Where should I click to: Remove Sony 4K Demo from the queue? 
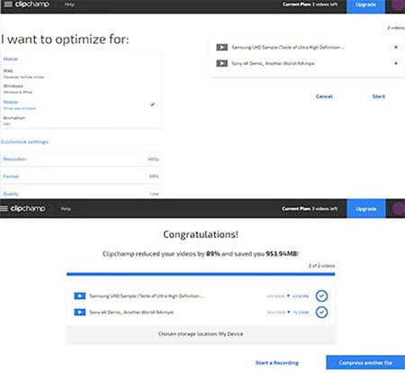[396, 63]
